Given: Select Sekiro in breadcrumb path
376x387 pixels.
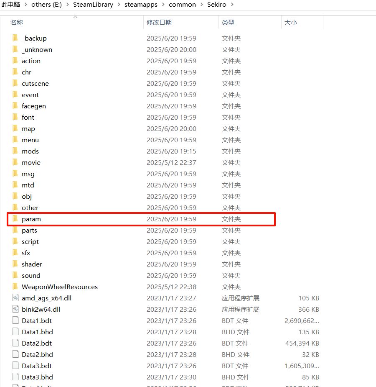Looking at the screenshot, I should click(x=216, y=5).
